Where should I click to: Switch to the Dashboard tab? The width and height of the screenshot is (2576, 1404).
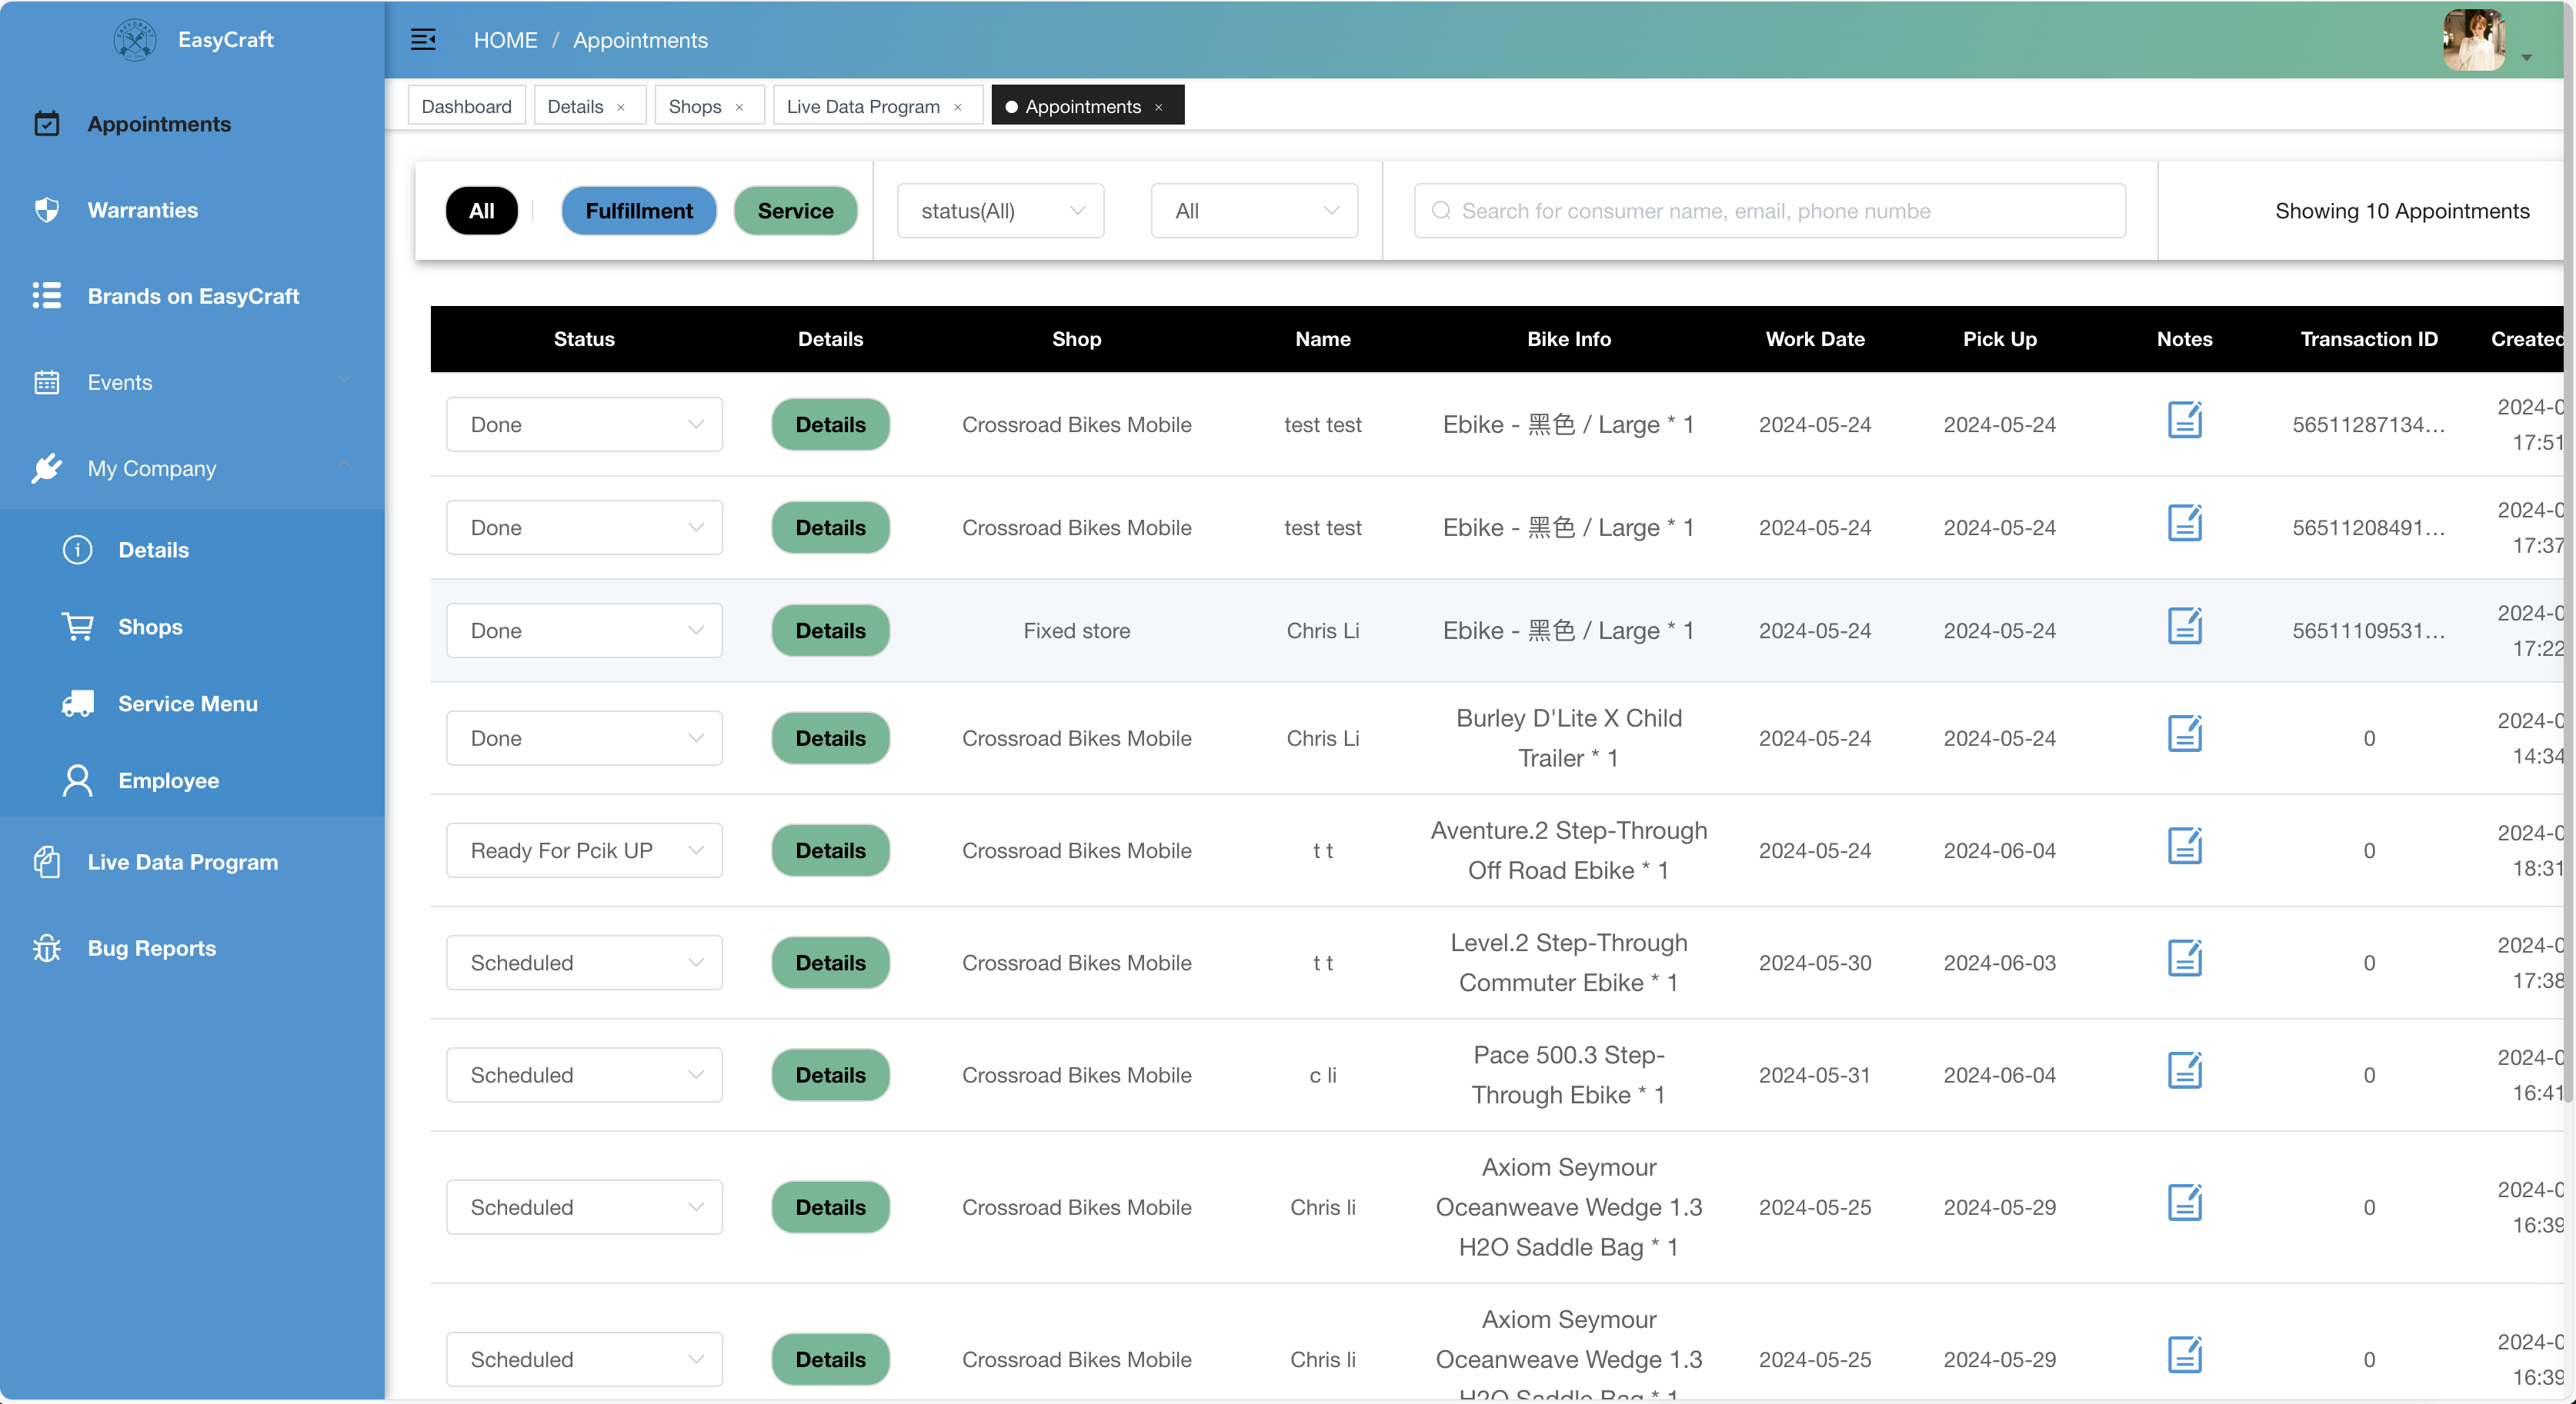click(466, 107)
